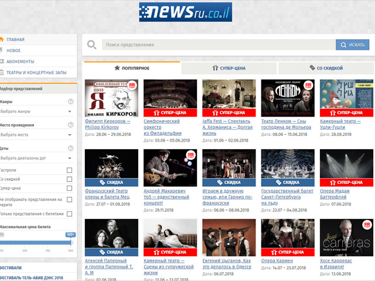Click СКИДКА banner on Французский Театр card
The height and width of the screenshot is (281, 375).
tap(111, 183)
